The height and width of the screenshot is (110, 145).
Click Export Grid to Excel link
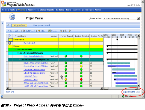131,92
